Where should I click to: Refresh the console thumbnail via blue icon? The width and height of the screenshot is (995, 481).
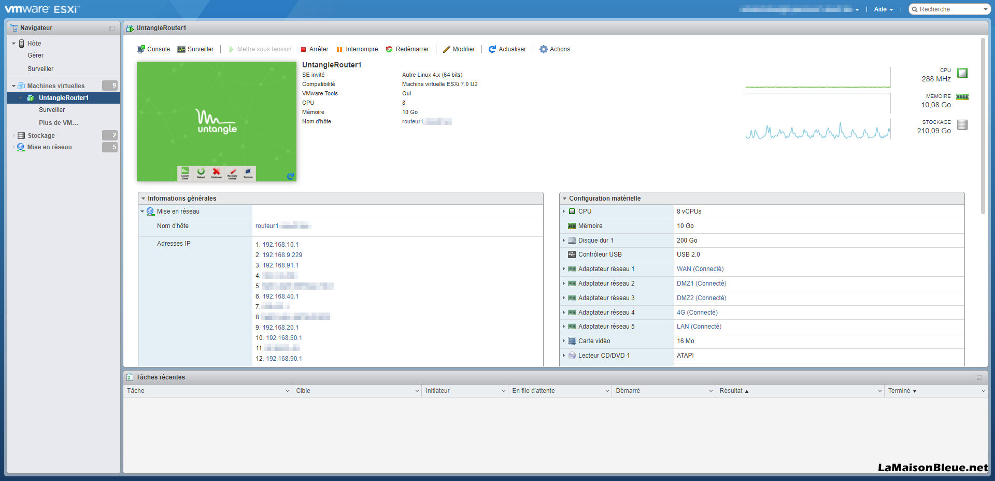point(290,176)
